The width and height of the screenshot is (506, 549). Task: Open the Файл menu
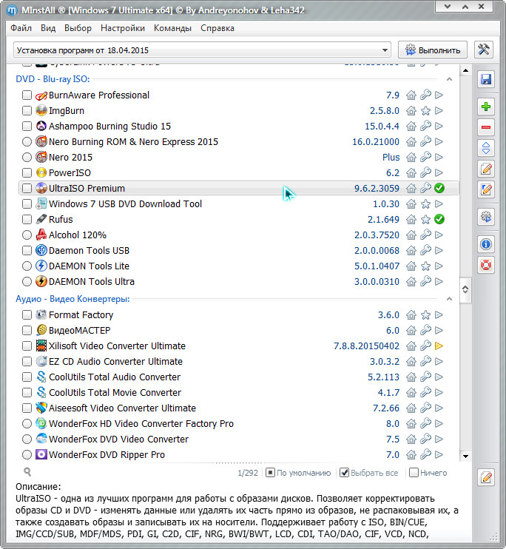coord(21,28)
